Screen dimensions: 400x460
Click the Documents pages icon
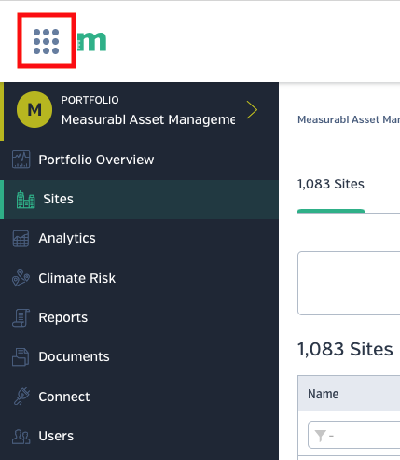click(21, 356)
